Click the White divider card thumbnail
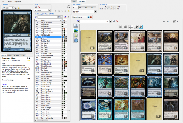 (88, 41)
